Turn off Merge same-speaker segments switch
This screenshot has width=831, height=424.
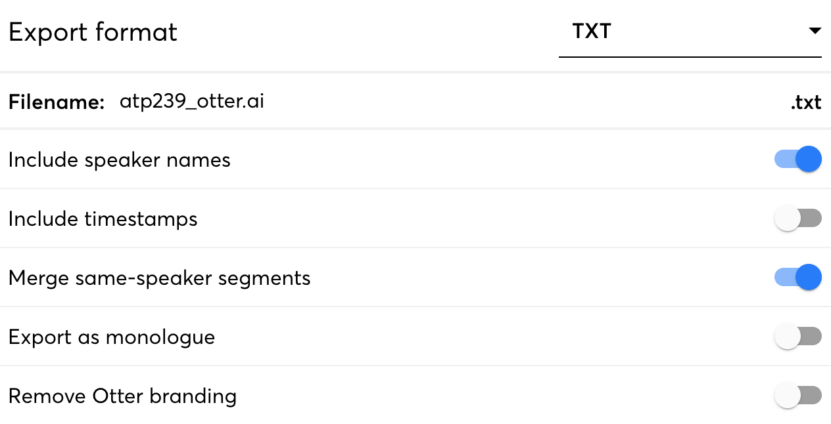(797, 277)
